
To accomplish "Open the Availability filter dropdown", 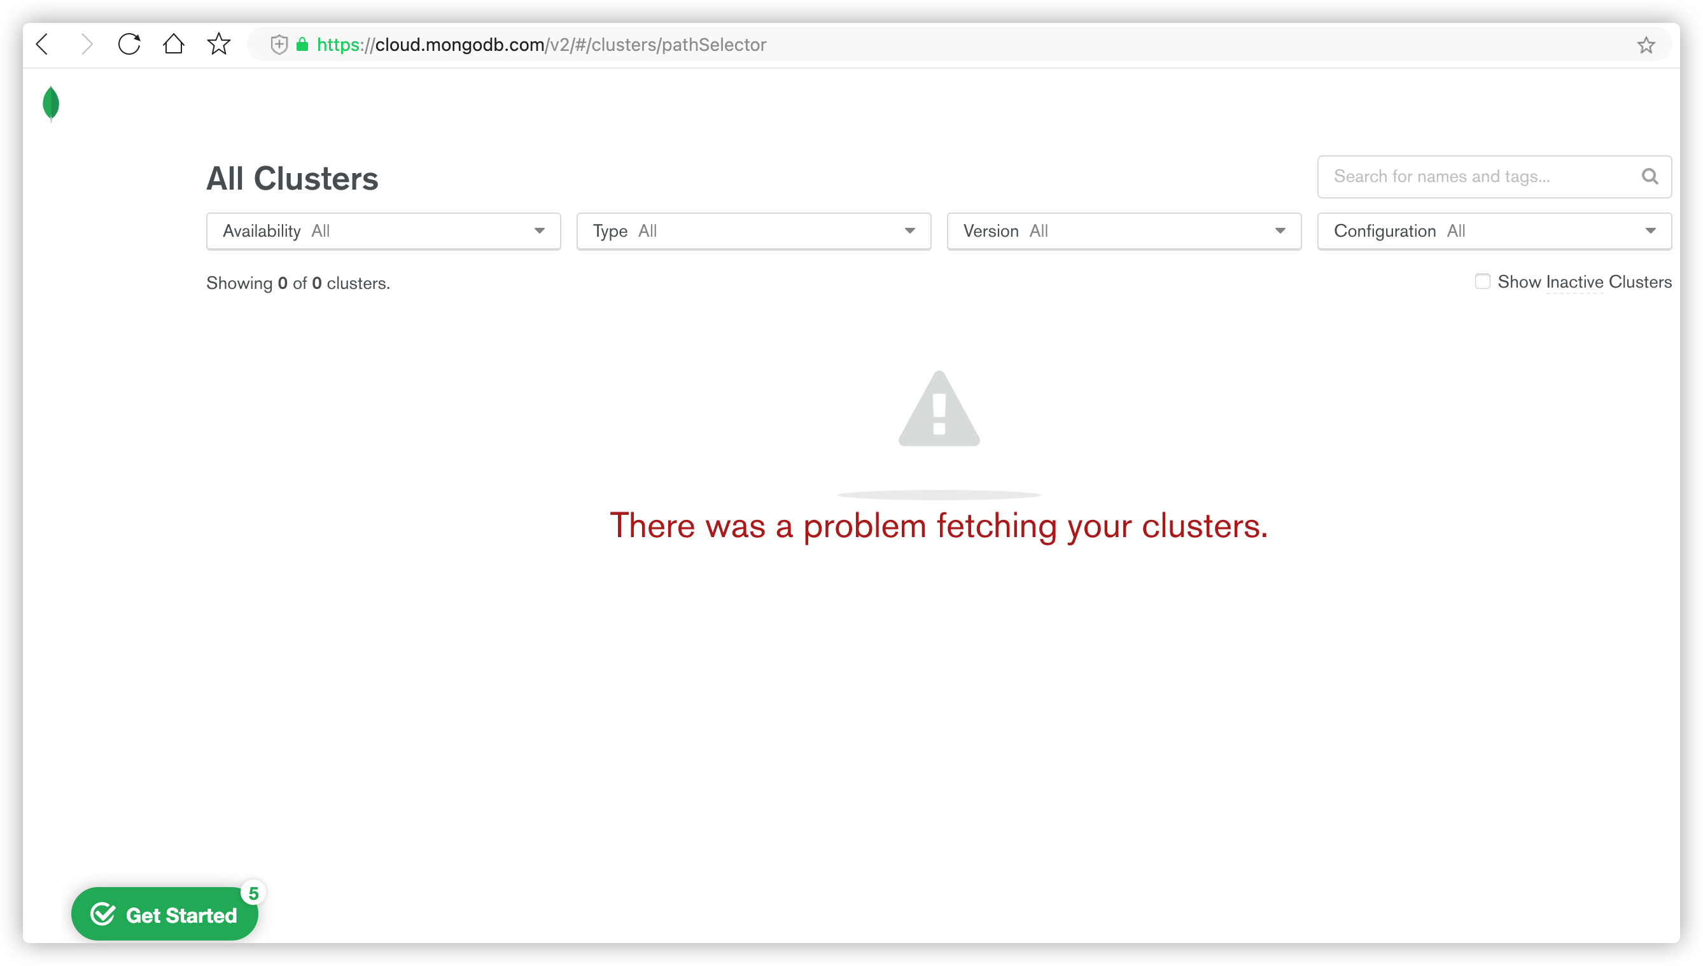I will pyautogui.click(x=384, y=231).
